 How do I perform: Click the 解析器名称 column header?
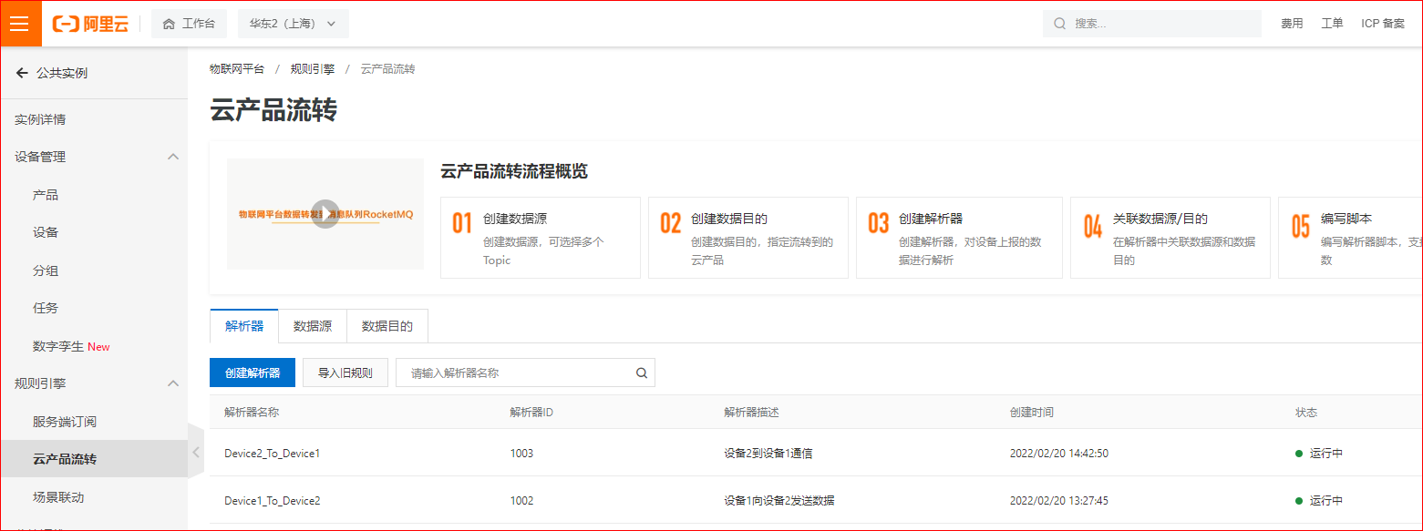(x=252, y=412)
